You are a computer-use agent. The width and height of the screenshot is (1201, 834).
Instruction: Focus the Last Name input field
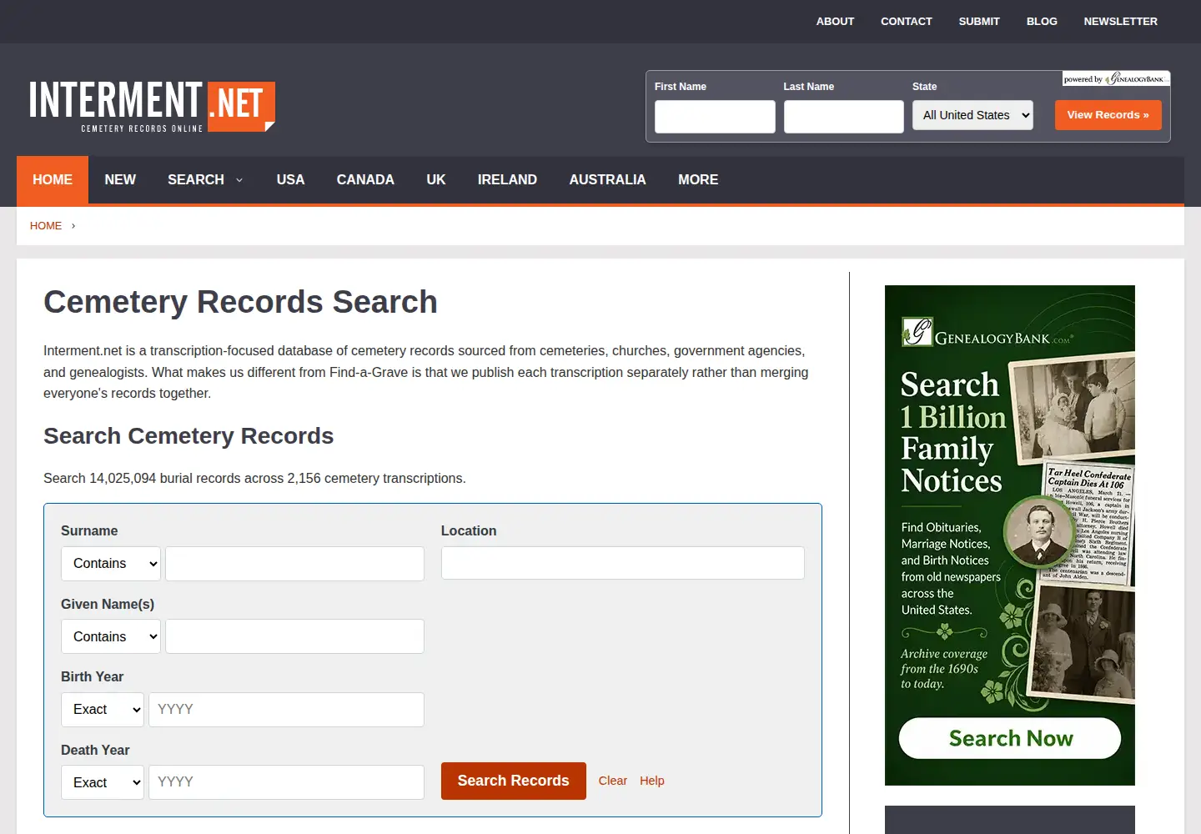tap(843, 117)
